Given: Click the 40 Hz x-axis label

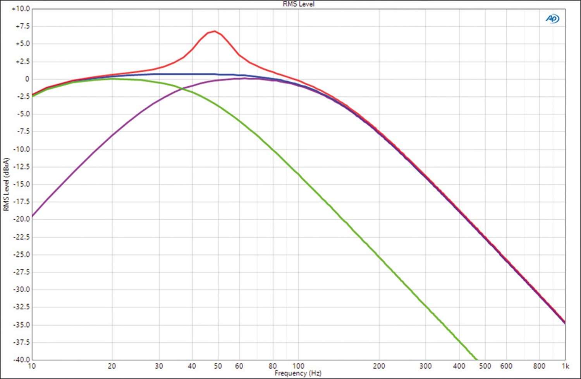Looking at the screenshot, I should [x=192, y=366].
